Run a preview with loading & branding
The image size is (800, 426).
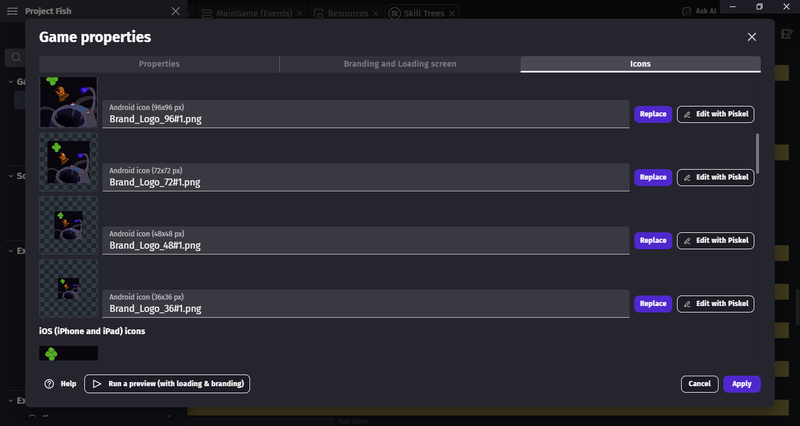coord(167,384)
